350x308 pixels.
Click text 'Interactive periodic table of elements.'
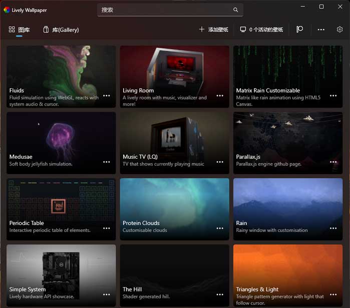[50, 230]
